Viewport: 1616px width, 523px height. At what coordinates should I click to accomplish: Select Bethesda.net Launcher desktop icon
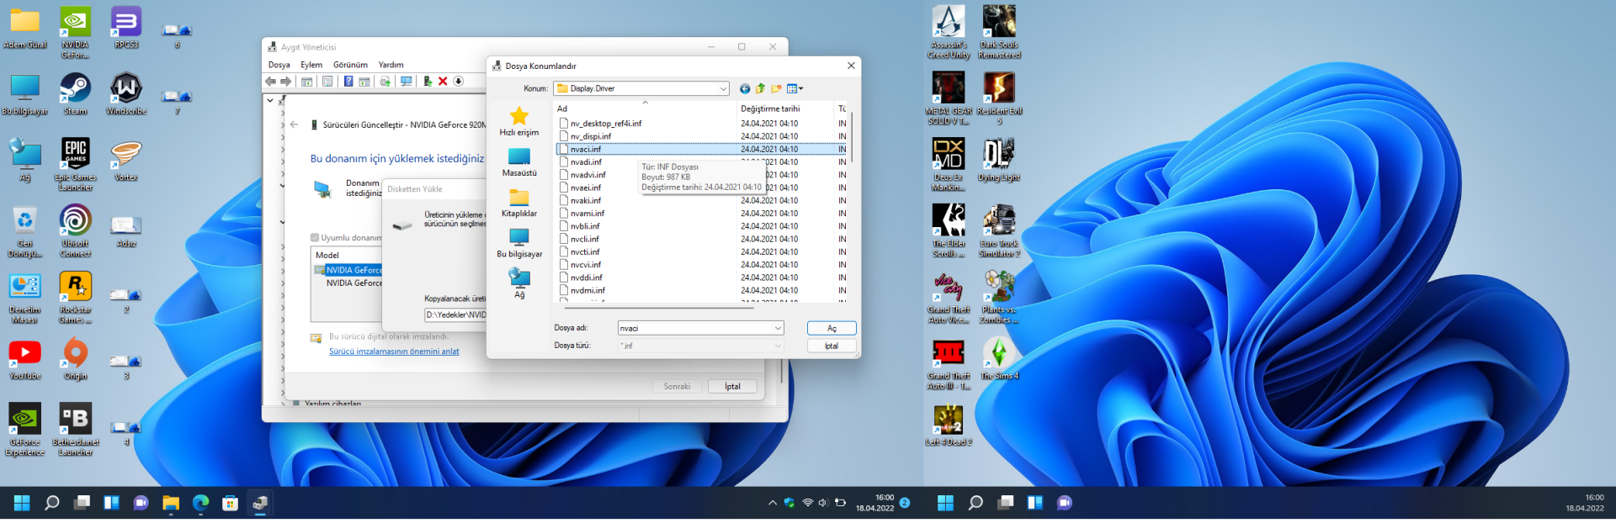(76, 430)
